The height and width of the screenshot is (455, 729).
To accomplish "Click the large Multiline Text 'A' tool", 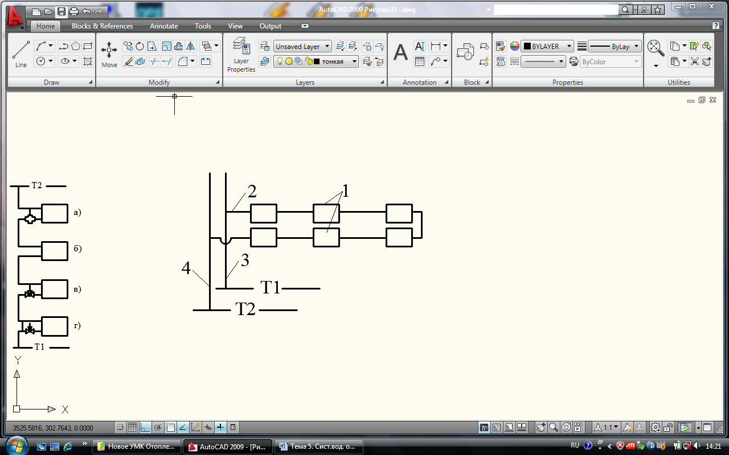I will click(401, 52).
